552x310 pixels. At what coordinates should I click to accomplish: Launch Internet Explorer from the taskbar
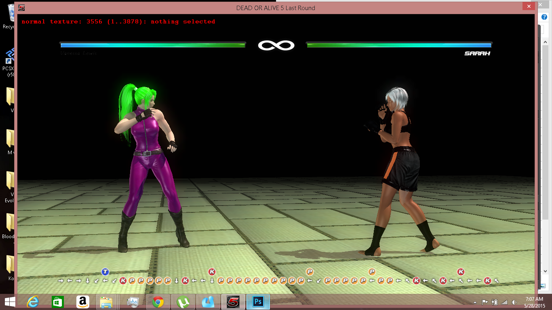pyautogui.click(x=33, y=302)
